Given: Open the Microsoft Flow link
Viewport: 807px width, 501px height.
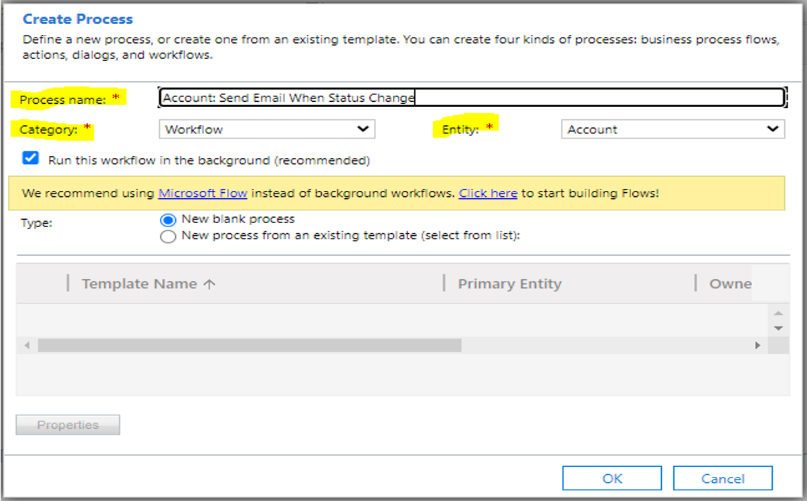Looking at the screenshot, I should click(203, 194).
